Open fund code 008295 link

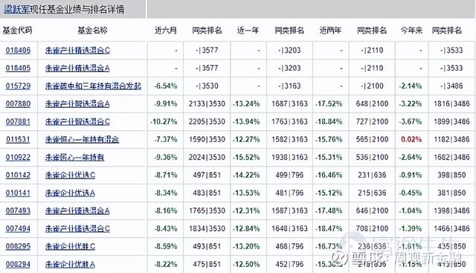pos(18,246)
